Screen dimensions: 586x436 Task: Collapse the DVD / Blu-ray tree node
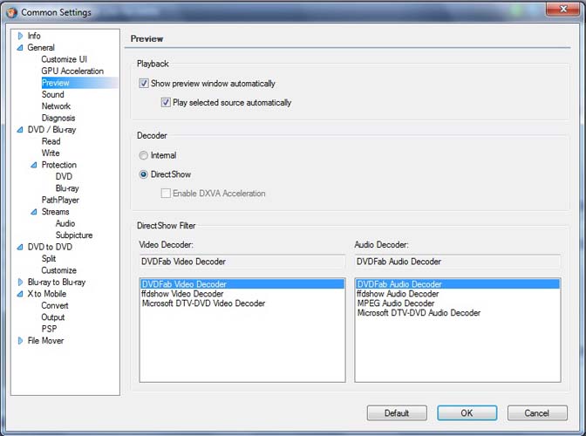click(20, 130)
